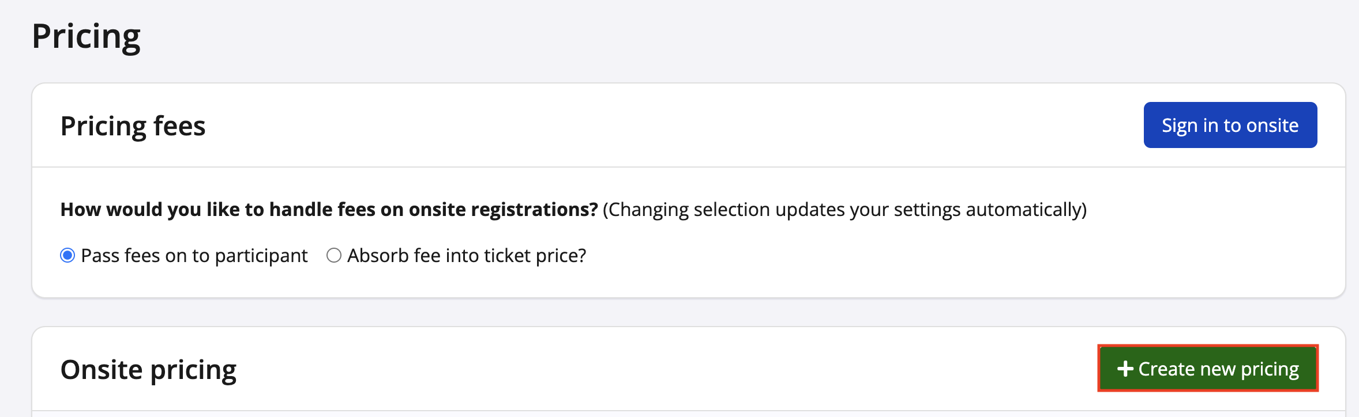Viewport: 1359px width, 417px height.
Task: Click the word 'Onsite' in Onsite pricing heading
Action: (x=102, y=369)
